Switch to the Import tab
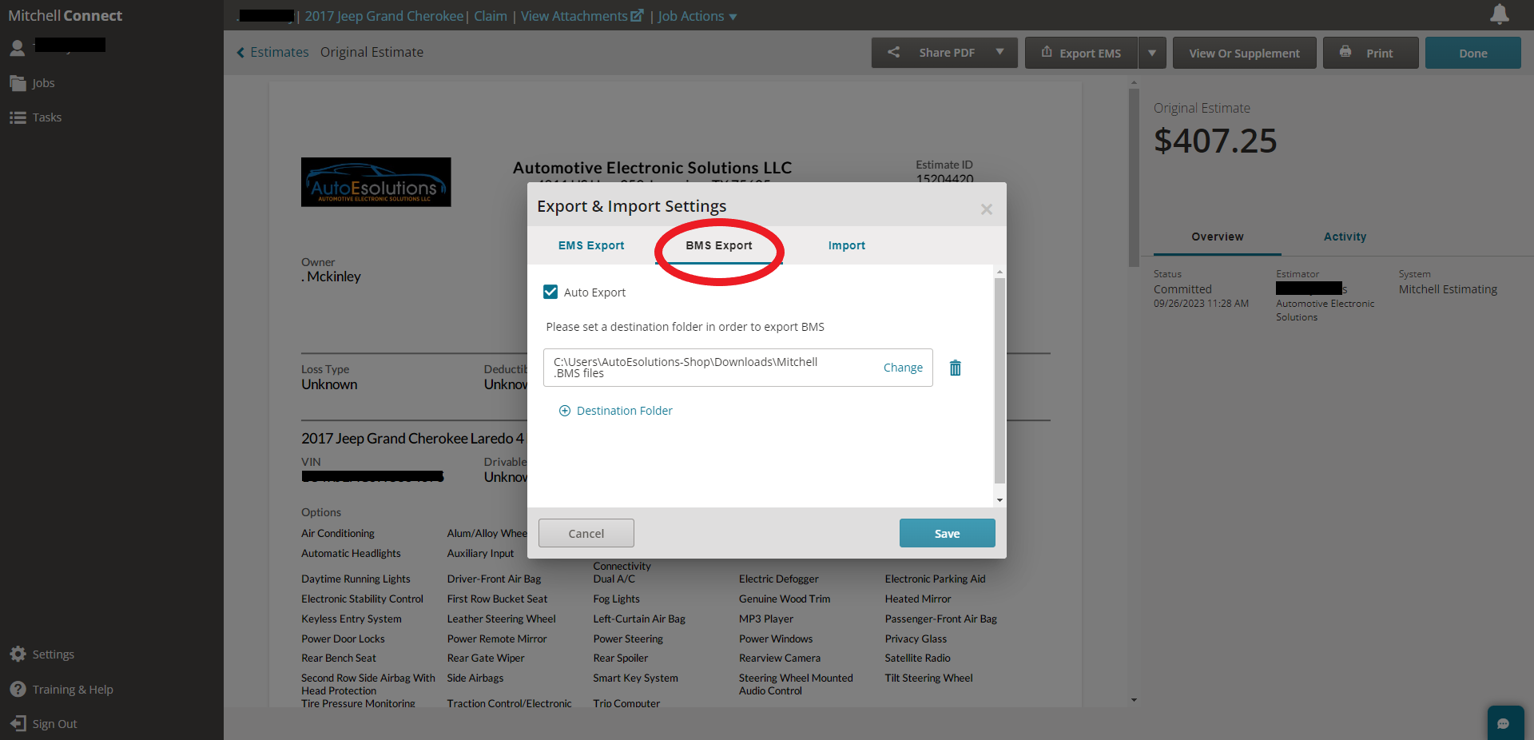Viewport: 1534px width, 740px height. [x=847, y=245]
